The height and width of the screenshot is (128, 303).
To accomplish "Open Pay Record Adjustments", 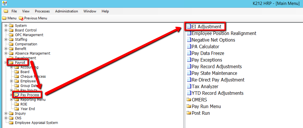I will (216, 66).
